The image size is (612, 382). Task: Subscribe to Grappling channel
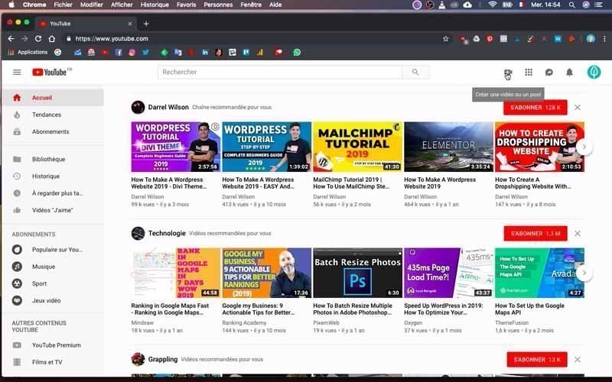coord(537,359)
